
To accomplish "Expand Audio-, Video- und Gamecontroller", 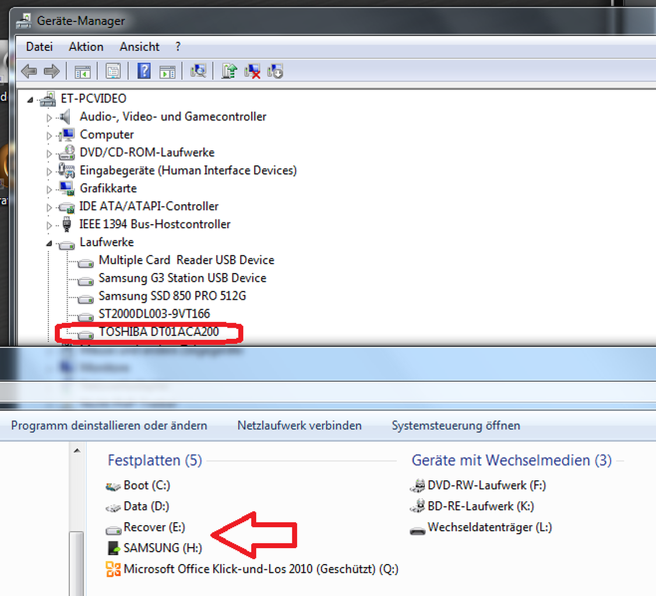I will click(x=49, y=118).
